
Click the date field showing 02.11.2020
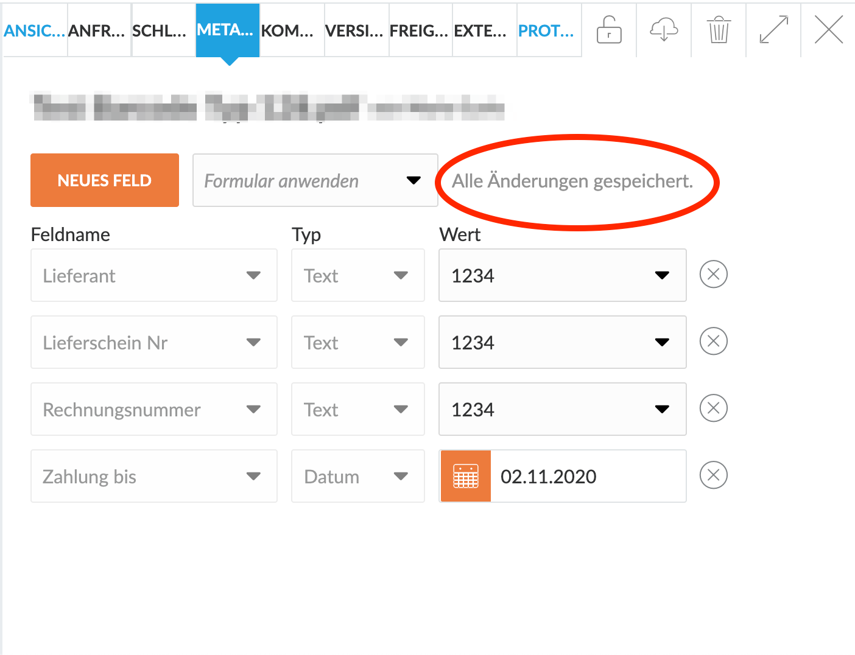pos(588,476)
